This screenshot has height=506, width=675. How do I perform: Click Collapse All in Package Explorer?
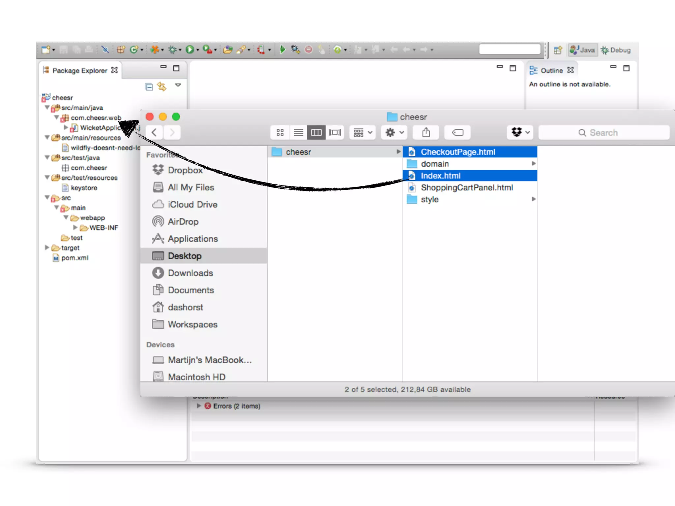coord(149,87)
